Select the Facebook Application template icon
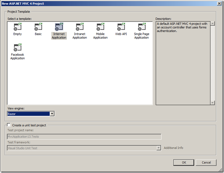This screenshot has height=173, width=224. [18, 48]
